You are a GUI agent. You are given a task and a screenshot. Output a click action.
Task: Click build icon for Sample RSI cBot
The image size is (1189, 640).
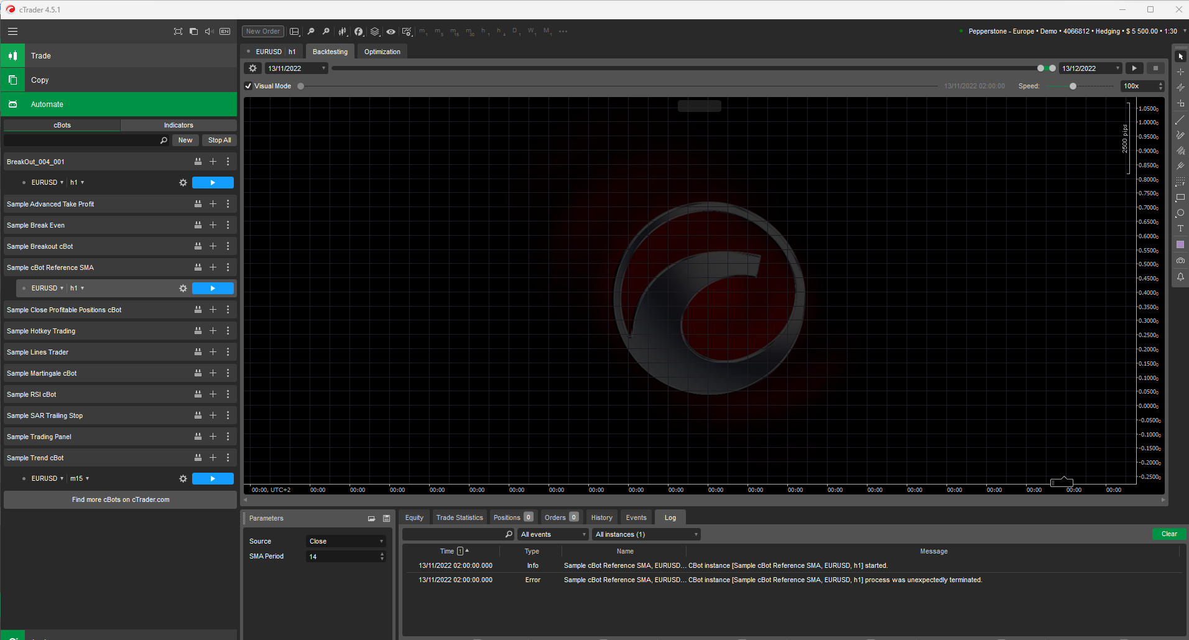[x=198, y=394]
